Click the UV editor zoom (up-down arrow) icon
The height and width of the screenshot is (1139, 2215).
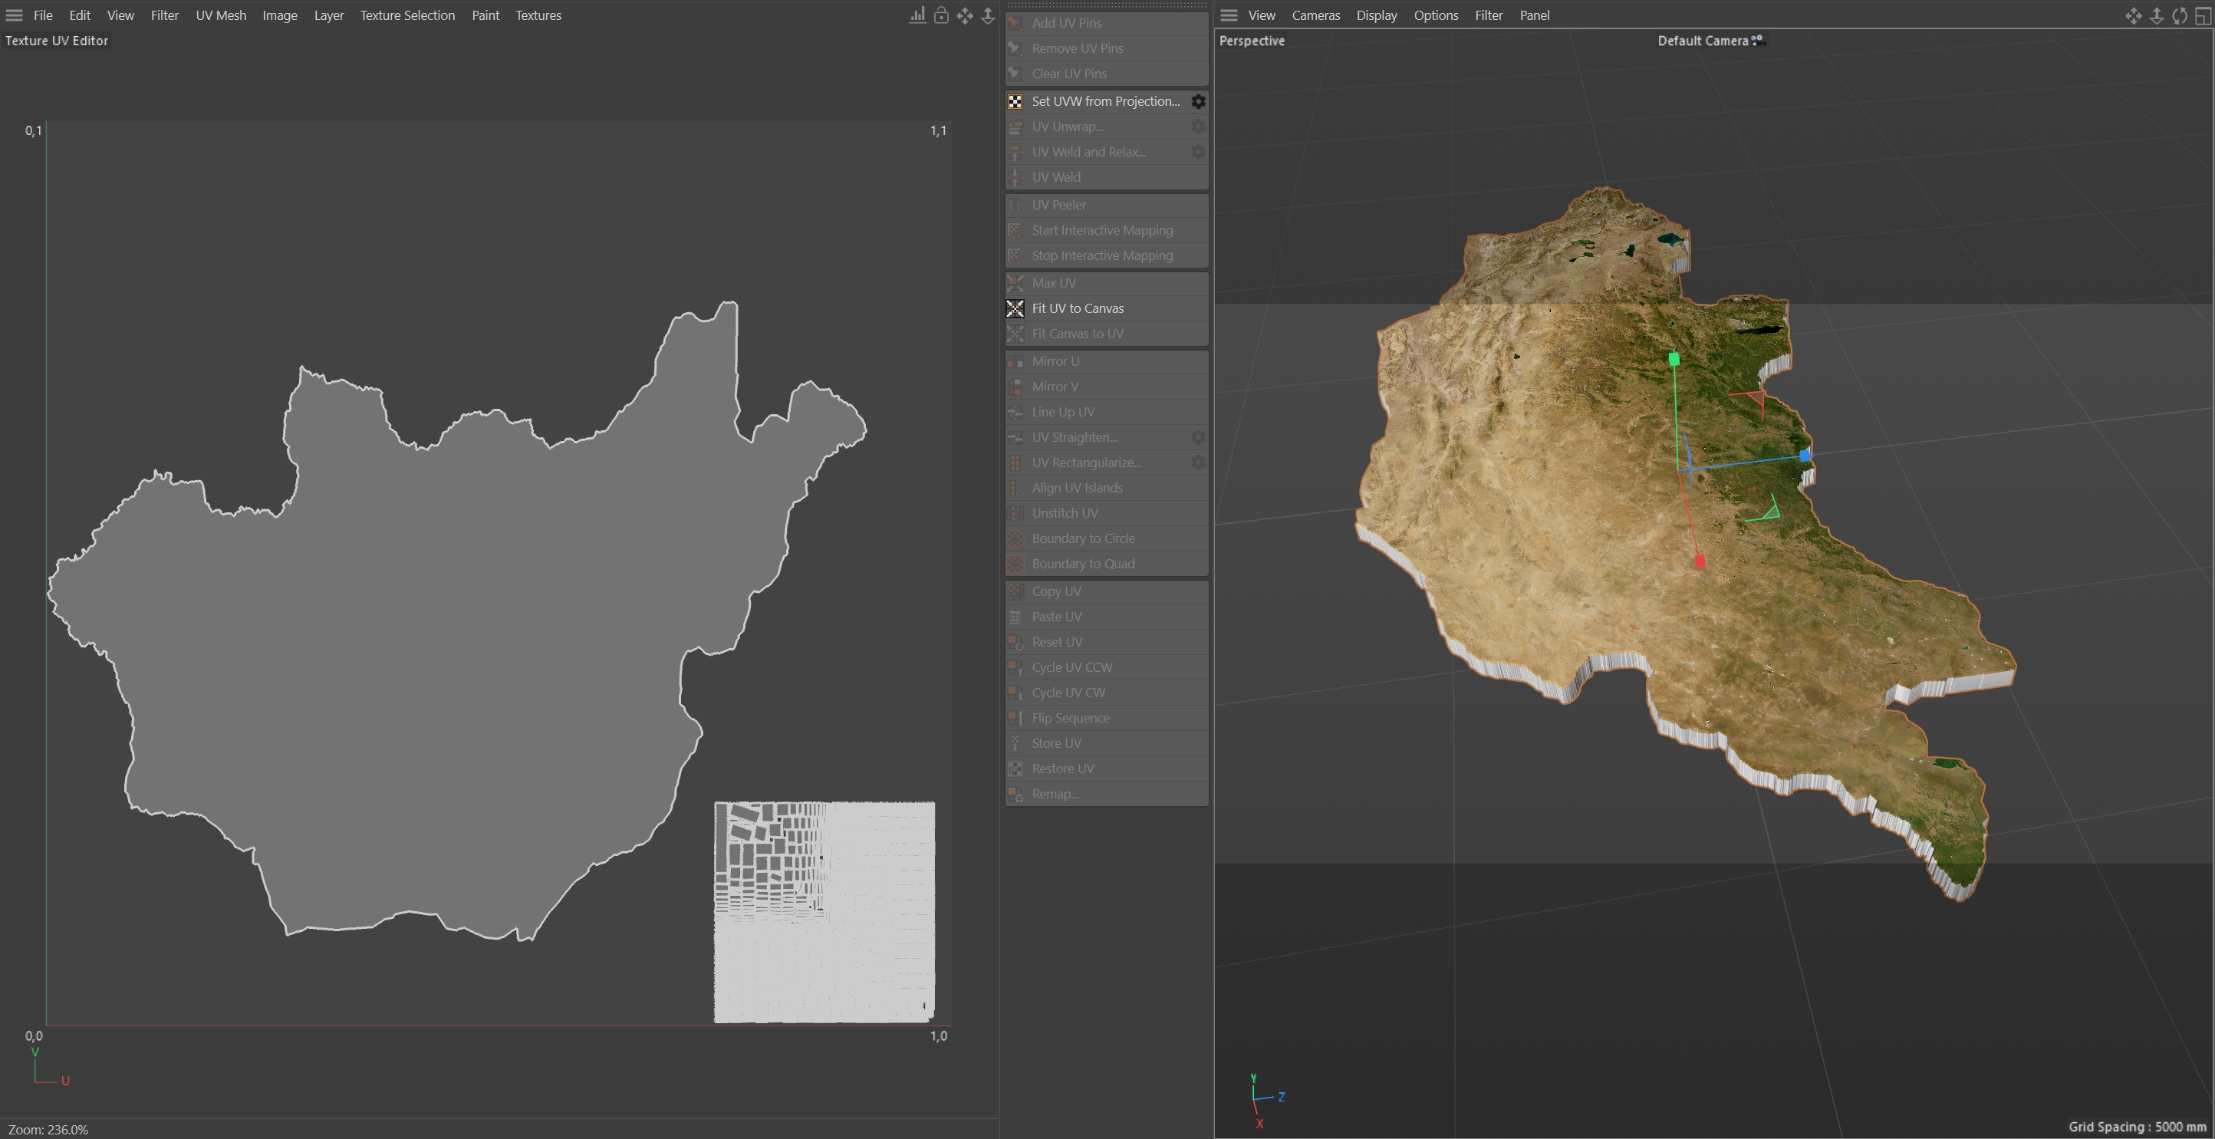coord(988,15)
